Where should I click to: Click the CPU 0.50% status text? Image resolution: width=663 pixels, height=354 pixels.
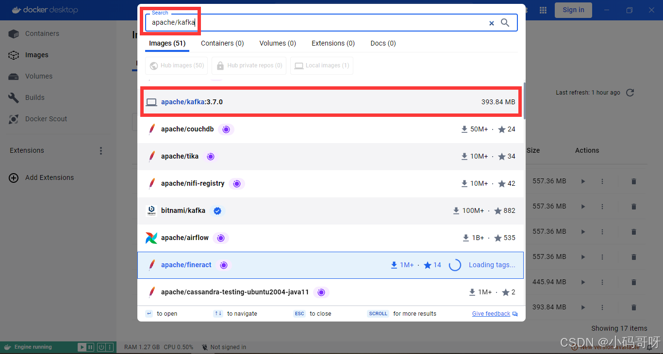click(x=179, y=347)
